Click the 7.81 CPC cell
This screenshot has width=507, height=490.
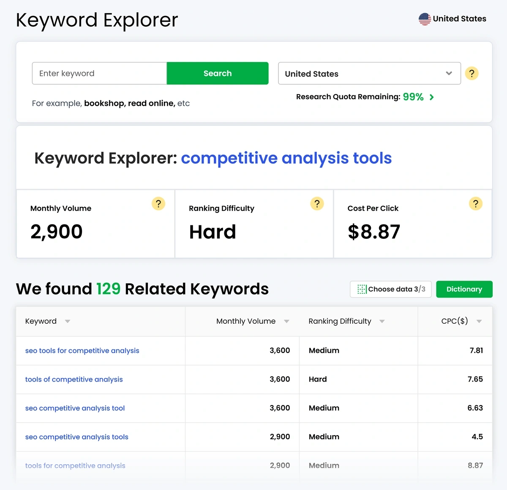(476, 350)
